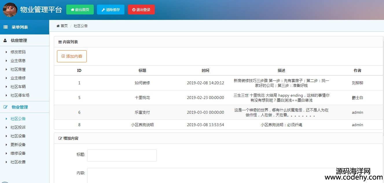The width and height of the screenshot is (384, 183).
Task: Click the menu list icon in the sidebar header
Action: point(5,27)
